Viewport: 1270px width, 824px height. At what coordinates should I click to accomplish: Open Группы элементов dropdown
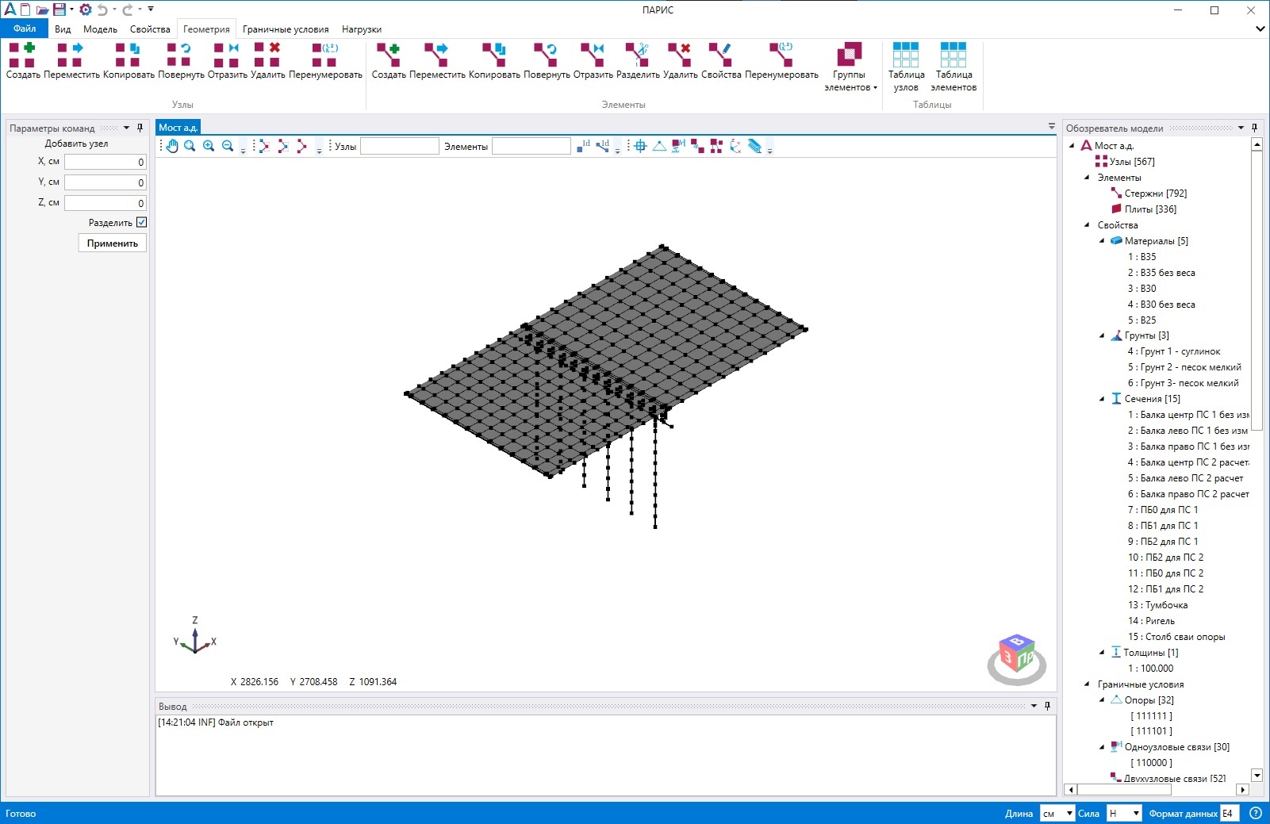click(850, 67)
